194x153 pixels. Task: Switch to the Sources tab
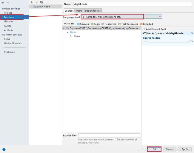(69, 11)
